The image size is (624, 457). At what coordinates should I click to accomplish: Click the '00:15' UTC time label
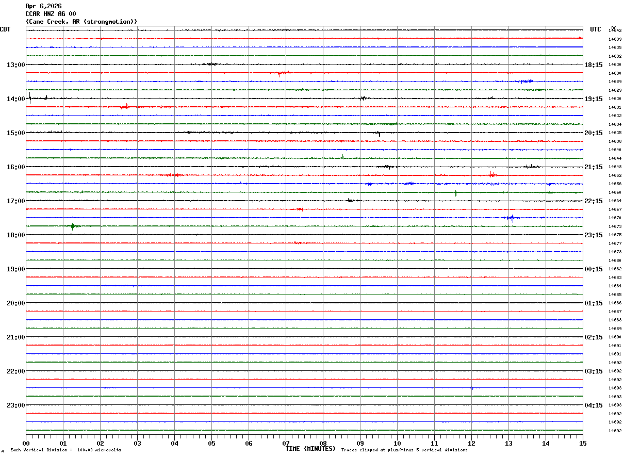pos(594,269)
